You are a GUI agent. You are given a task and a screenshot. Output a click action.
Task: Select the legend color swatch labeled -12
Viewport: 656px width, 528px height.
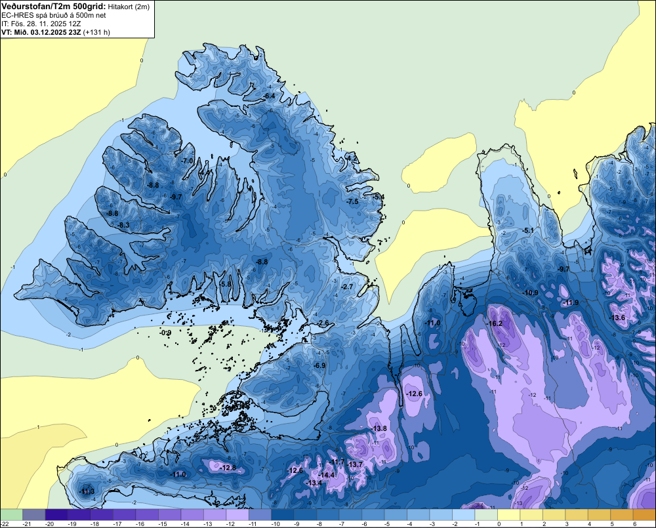click(237, 514)
